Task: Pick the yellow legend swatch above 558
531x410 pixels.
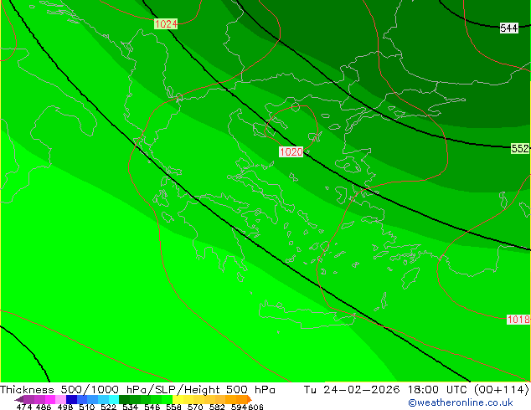Action: (x=178, y=399)
